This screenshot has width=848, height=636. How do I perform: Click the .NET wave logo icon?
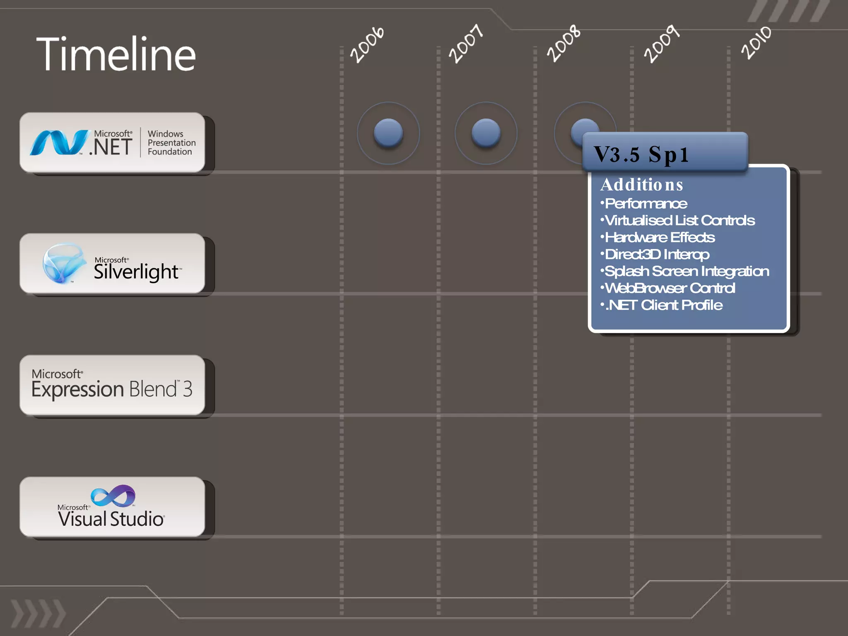pyautogui.click(x=60, y=143)
